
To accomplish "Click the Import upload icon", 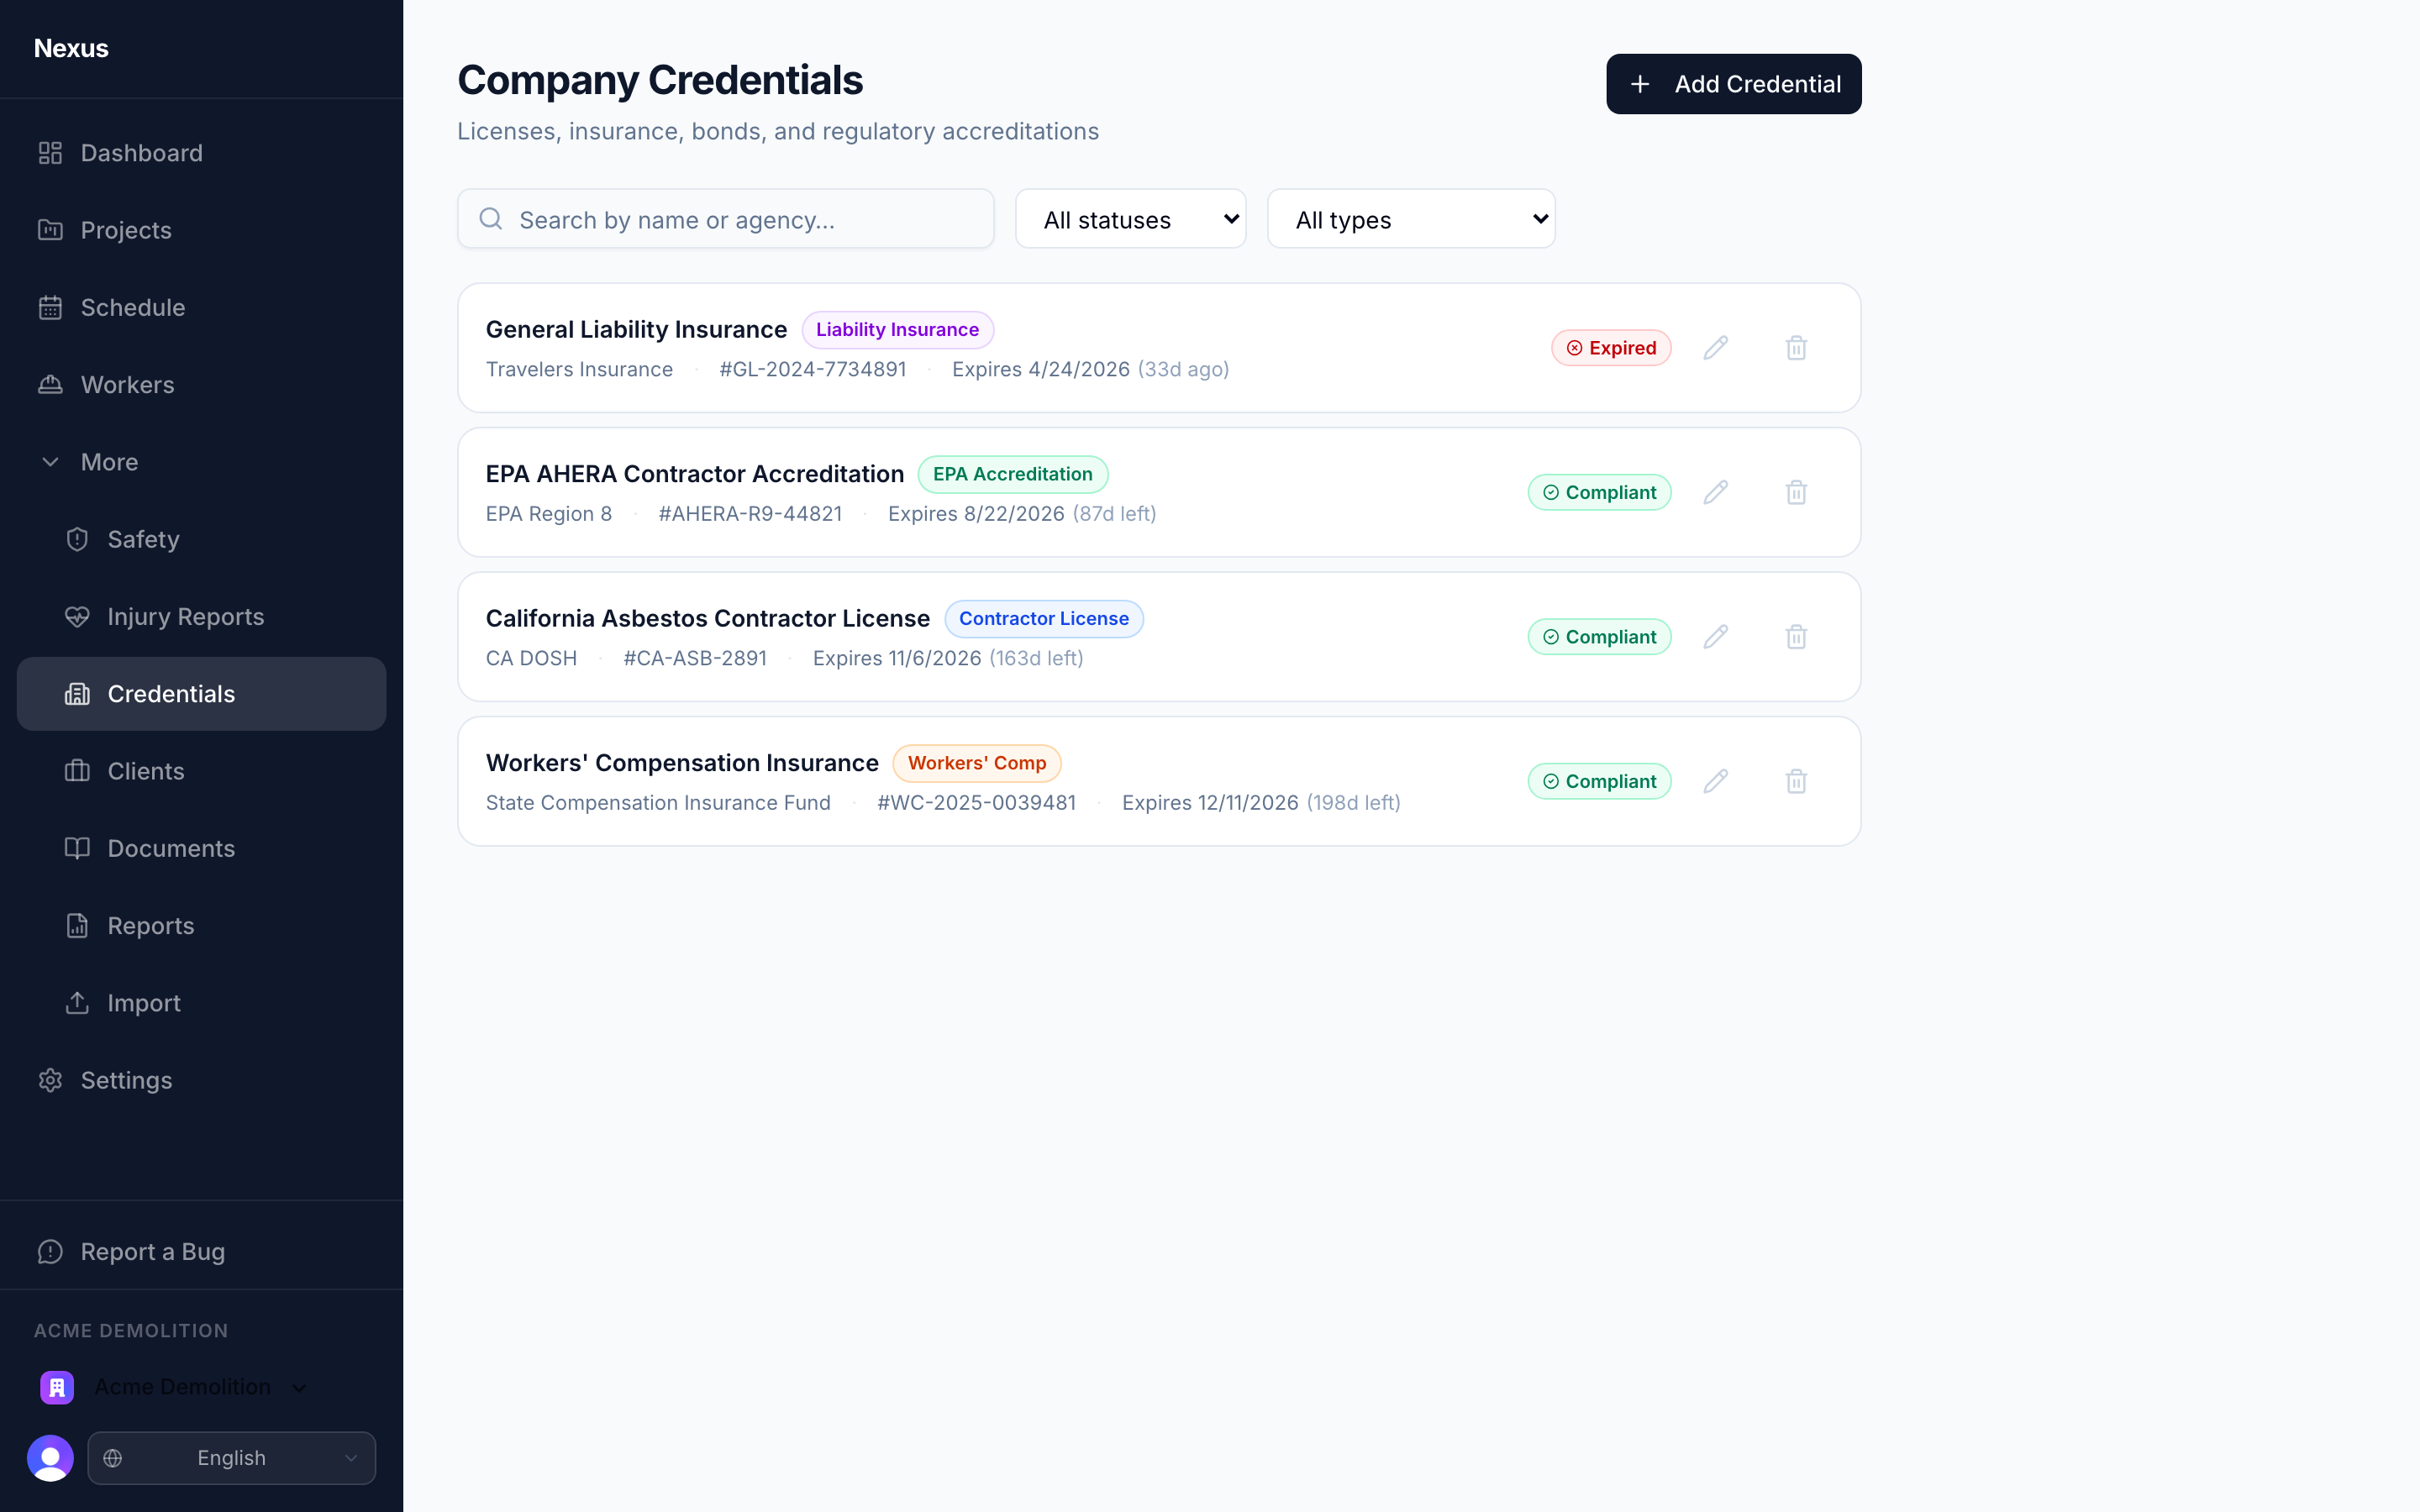I will tap(77, 1003).
